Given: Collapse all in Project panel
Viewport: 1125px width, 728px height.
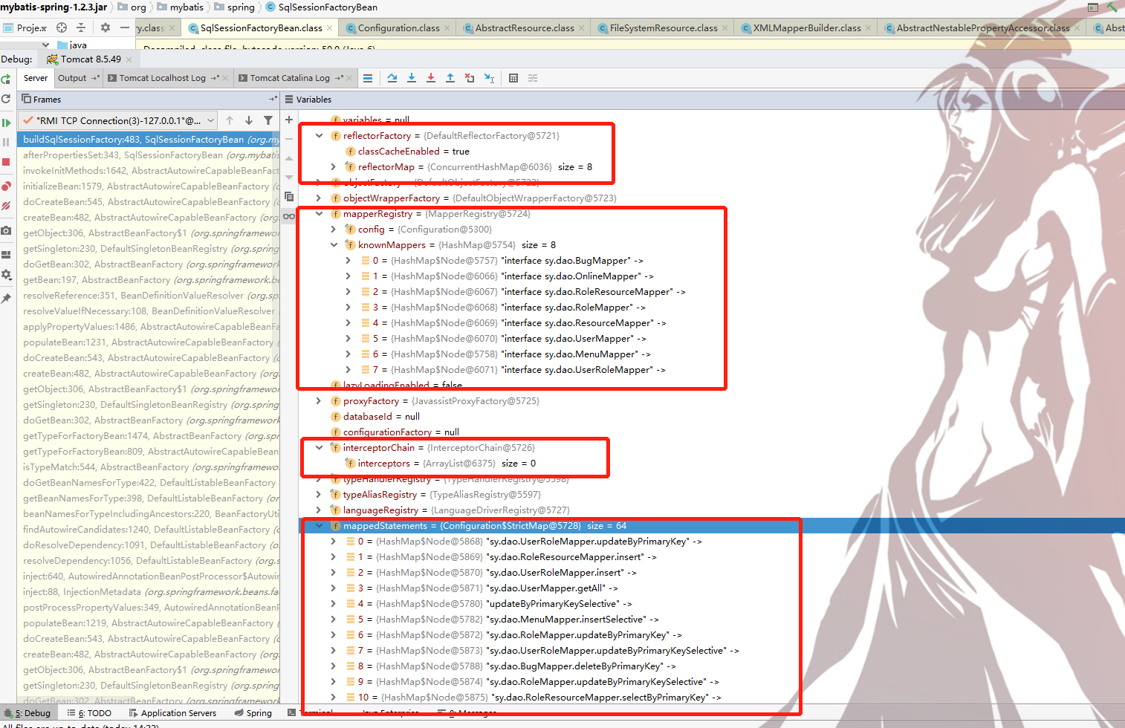Looking at the screenshot, I should [81, 27].
